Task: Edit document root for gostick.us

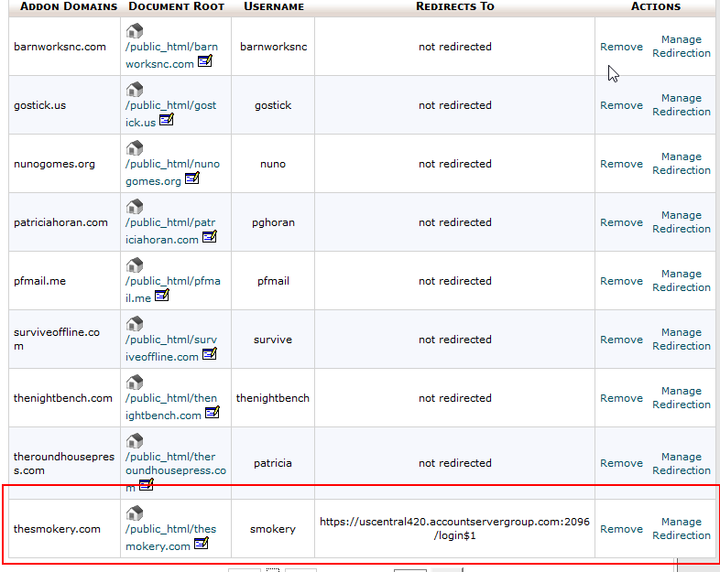Action: (x=166, y=120)
